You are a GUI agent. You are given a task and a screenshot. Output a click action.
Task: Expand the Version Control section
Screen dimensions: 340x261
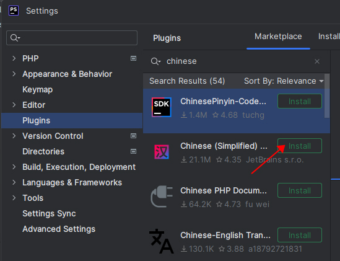click(x=14, y=136)
